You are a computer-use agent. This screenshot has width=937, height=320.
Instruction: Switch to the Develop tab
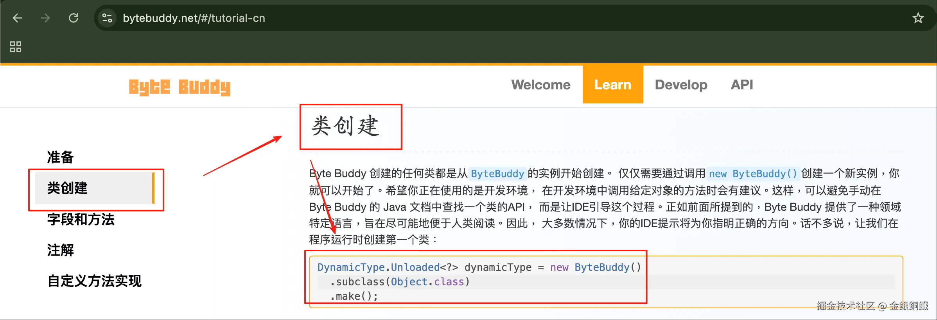coord(681,85)
